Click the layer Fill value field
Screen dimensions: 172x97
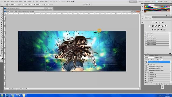tap(160, 60)
